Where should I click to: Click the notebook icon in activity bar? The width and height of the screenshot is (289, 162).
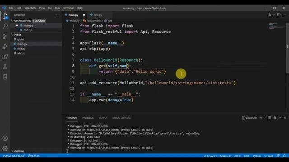5,77
